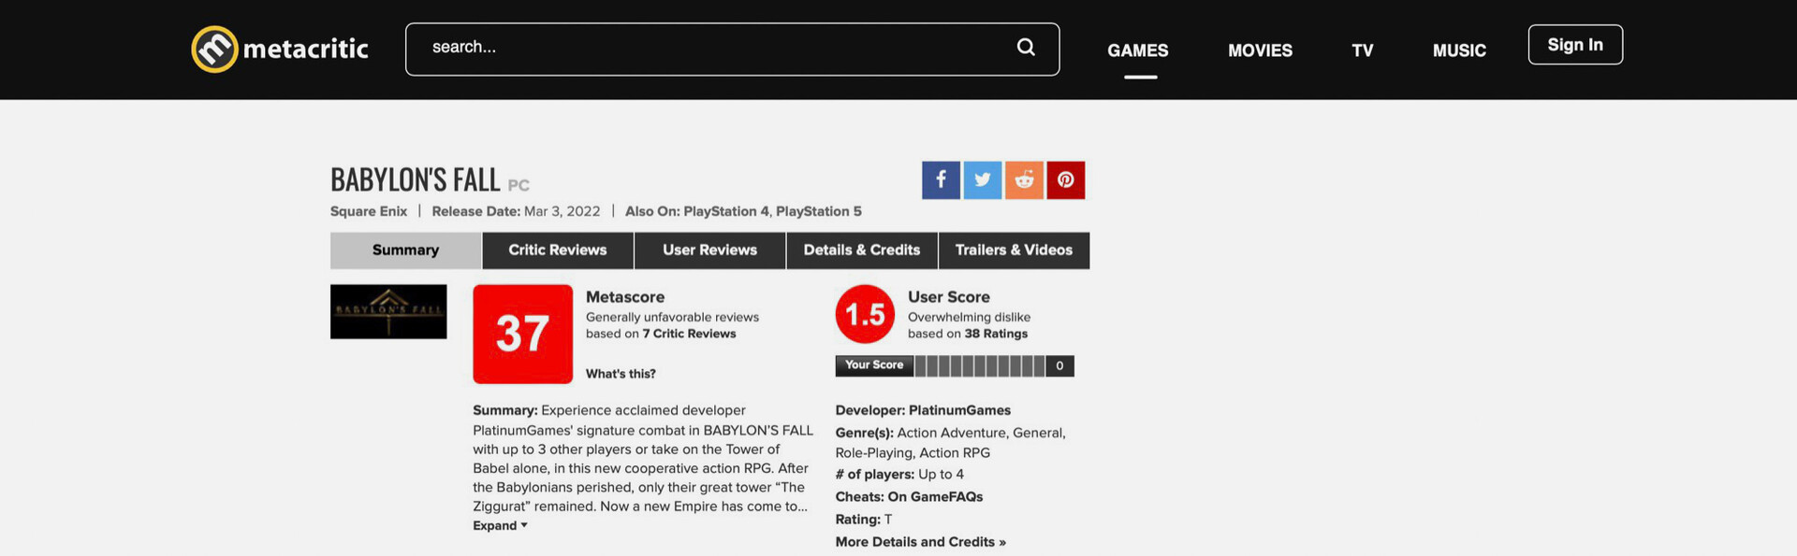Click the Metacritic logo

pyautogui.click(x=280, y=49)
